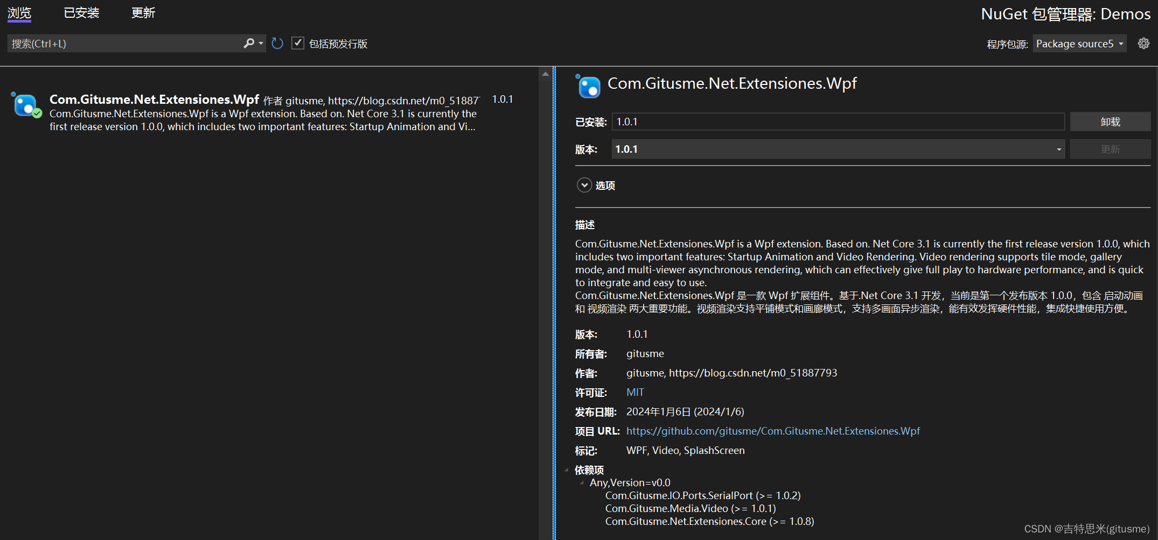
Task: Click Com.Gitusme.Media.Video dependency
Action: [690, 508]
